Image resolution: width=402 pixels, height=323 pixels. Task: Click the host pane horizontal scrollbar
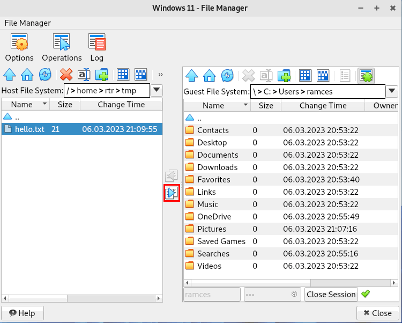point(82,298)
